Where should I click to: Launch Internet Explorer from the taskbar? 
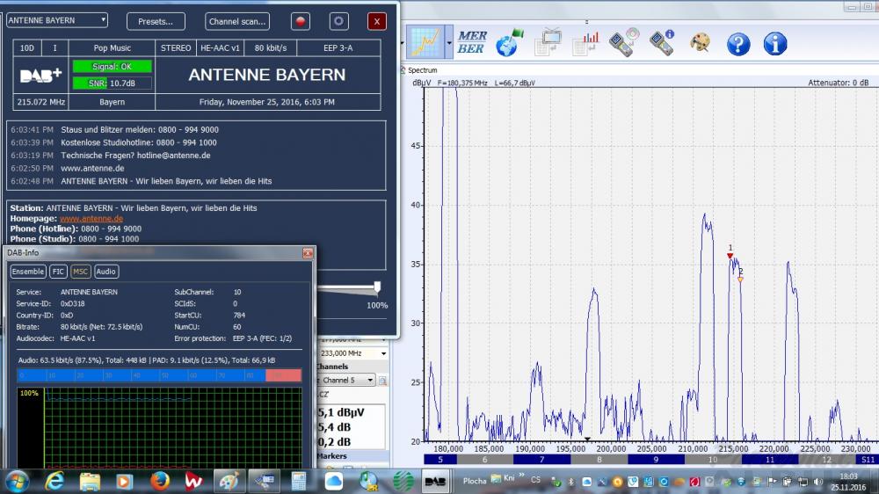(54, 481)
